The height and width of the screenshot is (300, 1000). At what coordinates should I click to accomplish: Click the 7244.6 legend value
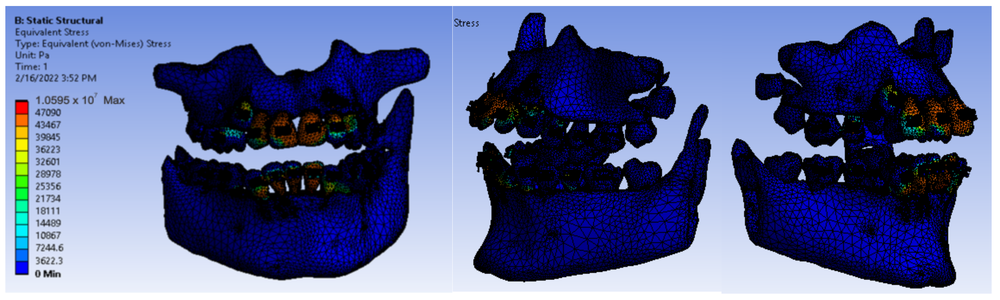[x=49, y=248]
